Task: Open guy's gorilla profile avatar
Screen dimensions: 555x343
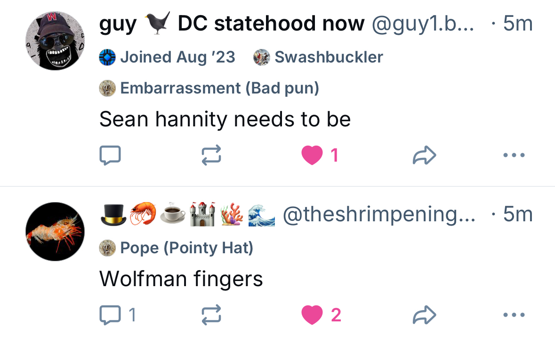Action: (x=55, y=41)
